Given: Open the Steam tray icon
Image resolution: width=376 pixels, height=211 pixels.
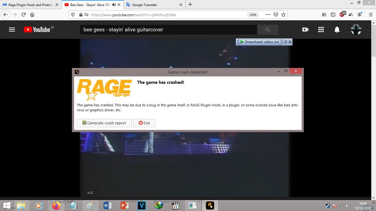Looking at the screenshot, I should 328,206.
